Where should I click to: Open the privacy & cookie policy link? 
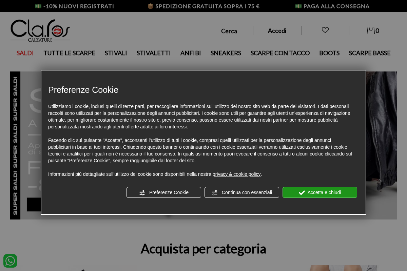[x=236, y=174]
